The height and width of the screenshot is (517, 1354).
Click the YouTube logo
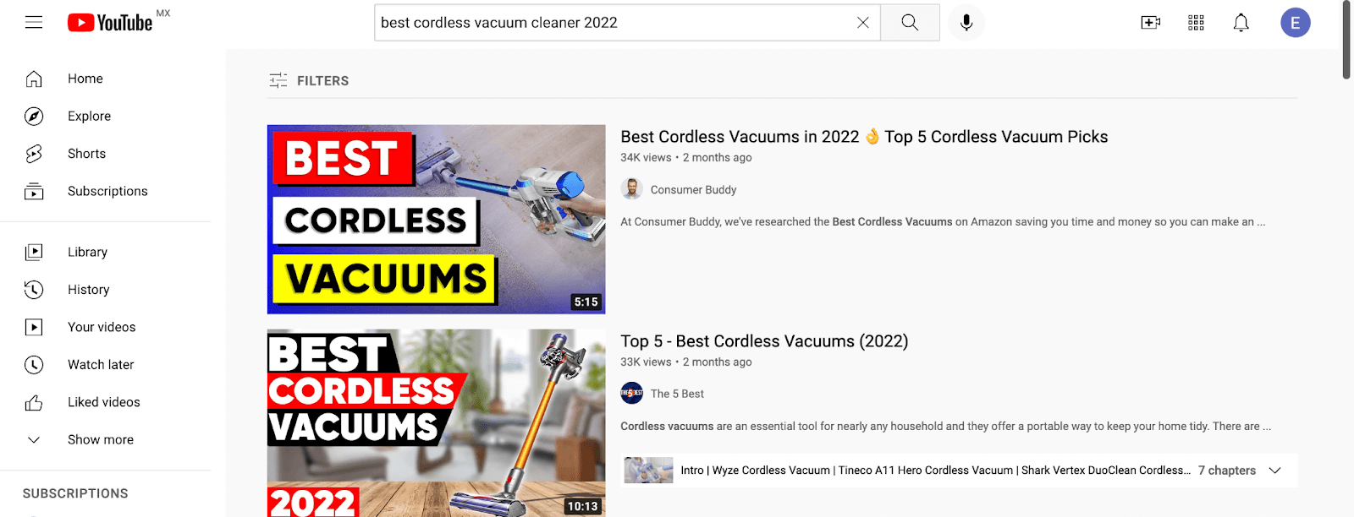point(110,23)
